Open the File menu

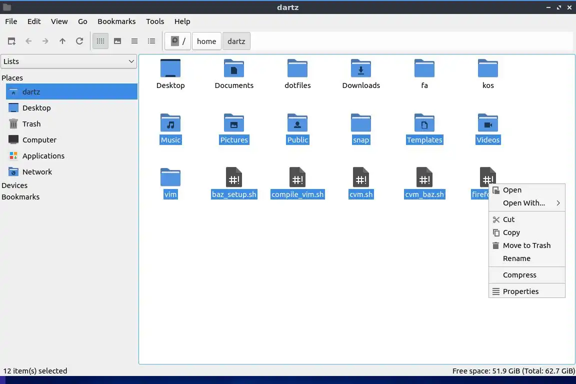click(x=11, y=21)
